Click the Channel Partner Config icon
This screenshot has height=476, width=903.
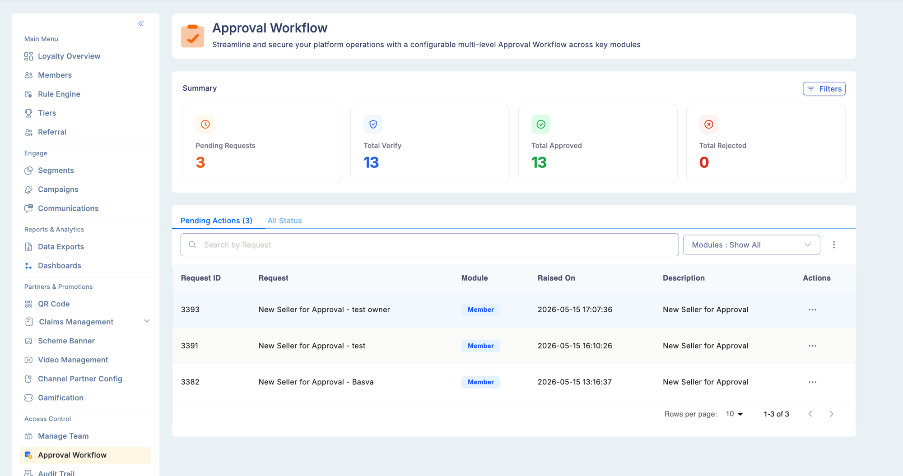pos(28,379)
